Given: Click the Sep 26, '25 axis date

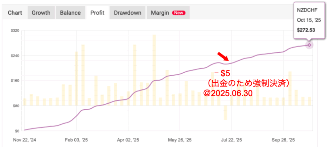Looking at the screenshot, I should [x=283, y=140].
